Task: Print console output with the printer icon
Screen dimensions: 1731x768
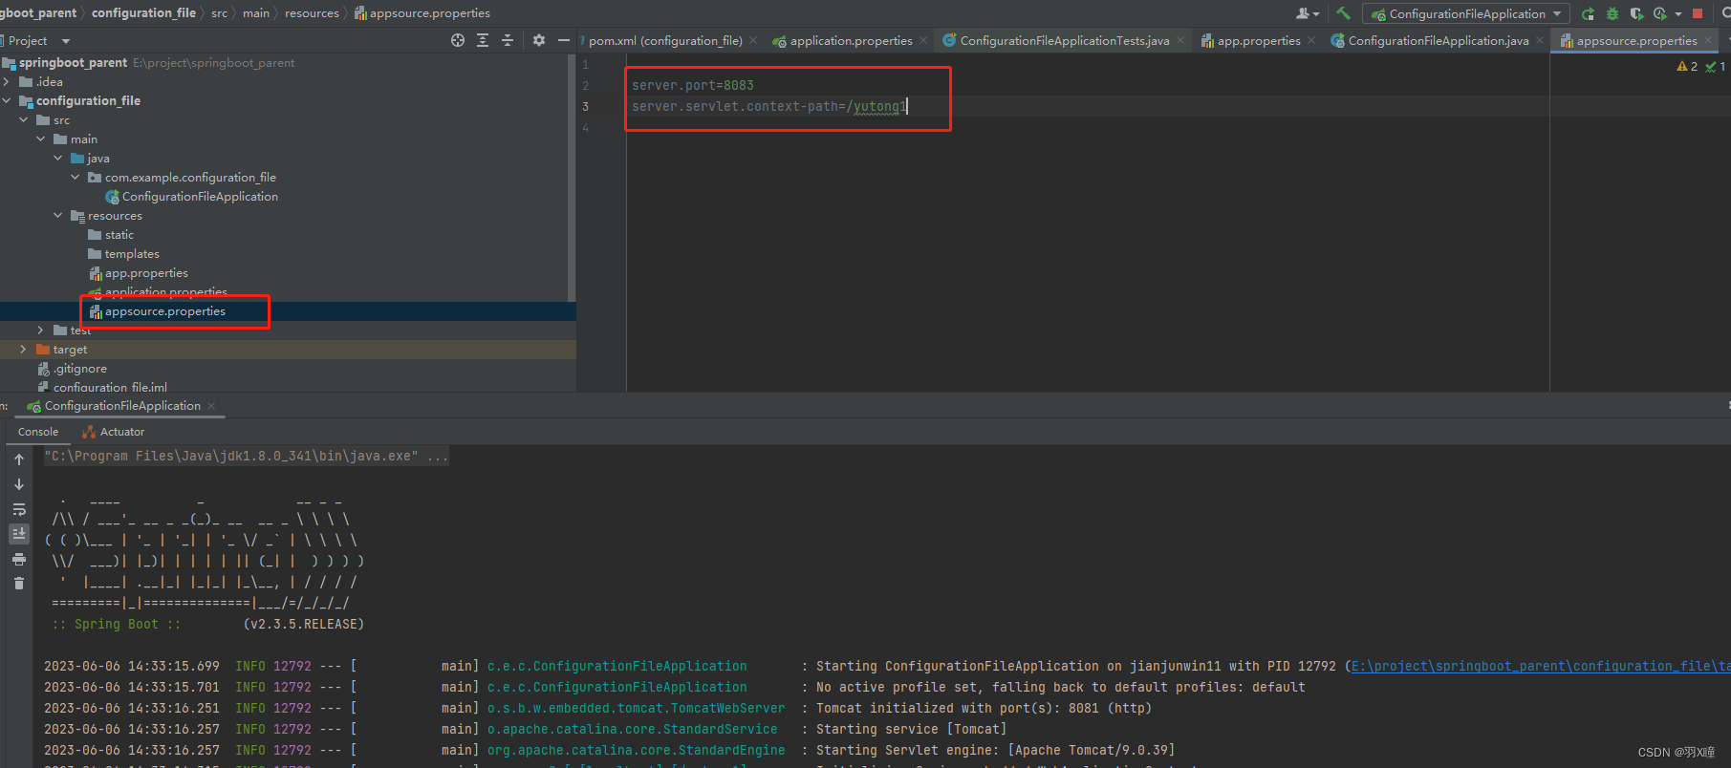Action: click(x=19, y=559)
